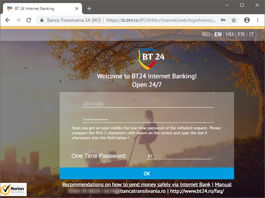Switch language to EN
Screen dimensions: 265x198
point(218,34)
